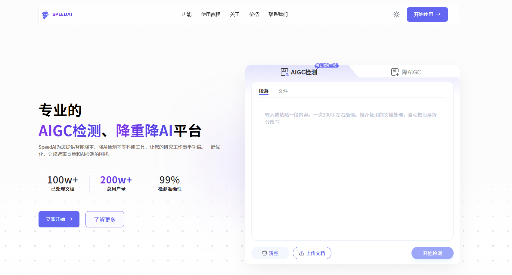Screen dimensions: 512x275
Task: Open the 功能 menu item
Action: [187, 14]
